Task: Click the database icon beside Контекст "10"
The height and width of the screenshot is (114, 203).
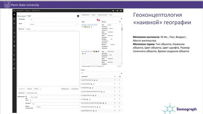Action: (x=78, y=16)
